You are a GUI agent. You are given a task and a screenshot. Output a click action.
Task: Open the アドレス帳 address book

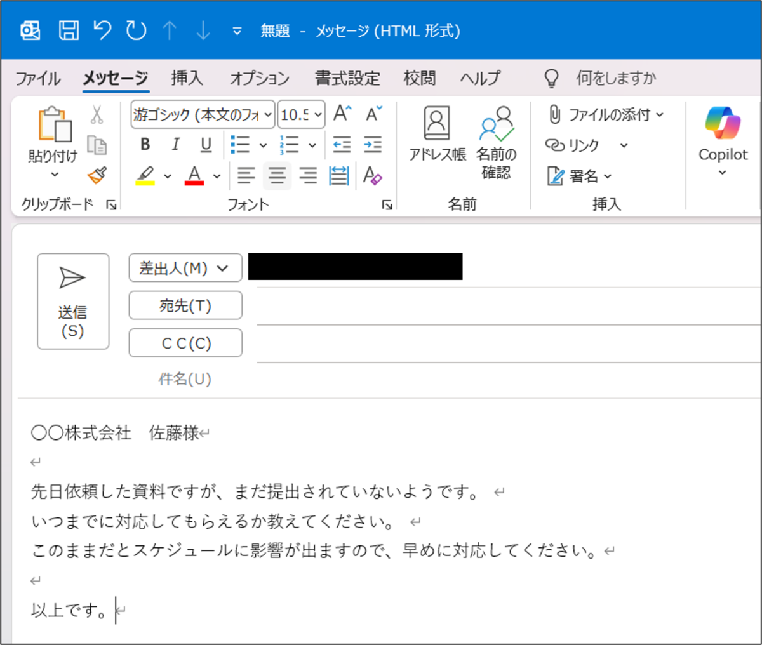point(437,133)
